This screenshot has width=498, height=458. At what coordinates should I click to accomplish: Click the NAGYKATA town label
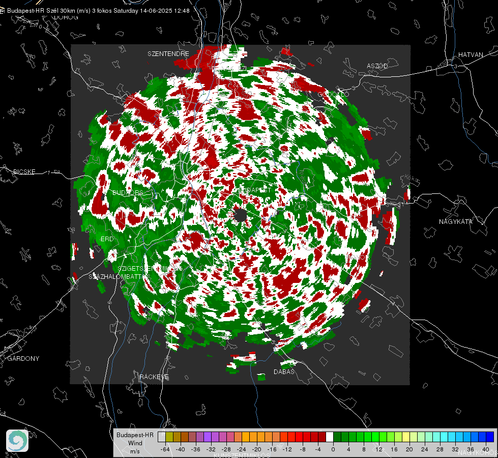pyautogui.click(x=456, y=222)
